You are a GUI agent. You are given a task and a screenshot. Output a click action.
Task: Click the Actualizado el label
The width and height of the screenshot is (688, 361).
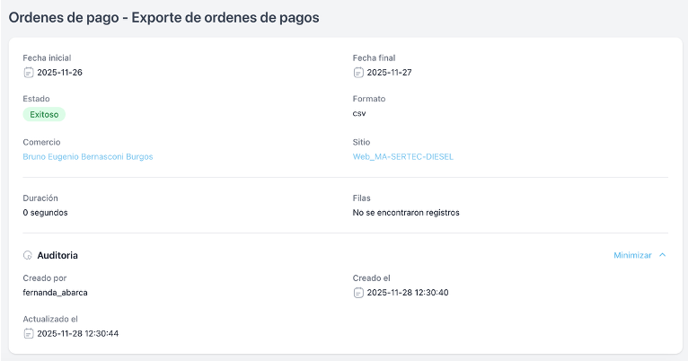click(x=50, y=319)
